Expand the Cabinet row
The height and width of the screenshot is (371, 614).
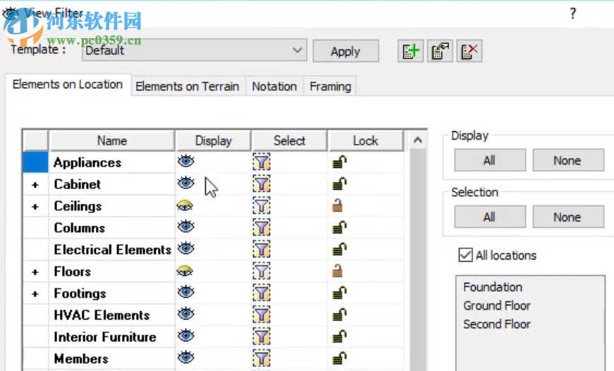(35, 185)
